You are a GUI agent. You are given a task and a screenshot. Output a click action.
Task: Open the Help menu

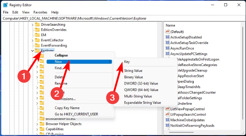coord(55,12)
